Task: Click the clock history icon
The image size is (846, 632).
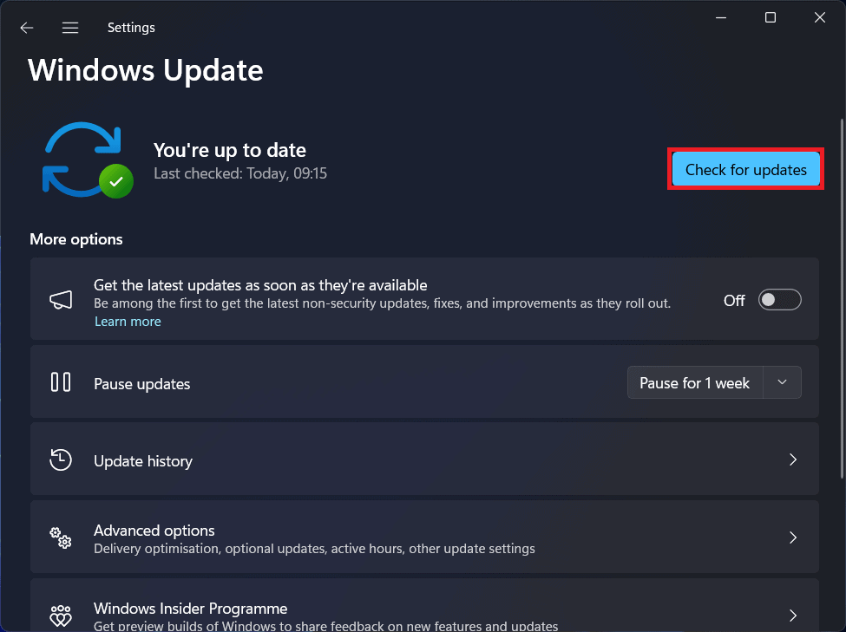Action: click(61, 460)
